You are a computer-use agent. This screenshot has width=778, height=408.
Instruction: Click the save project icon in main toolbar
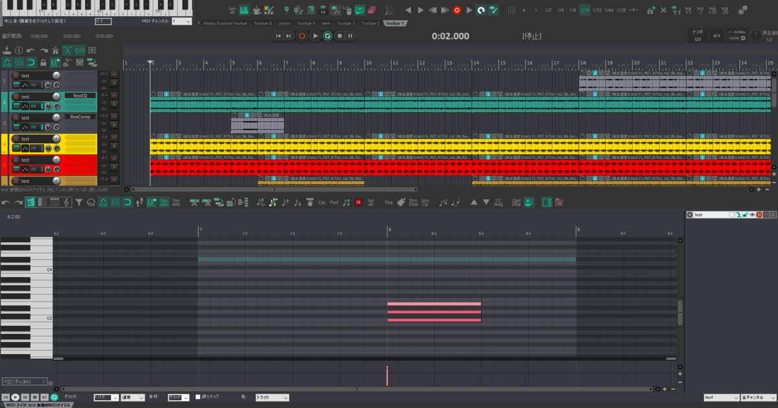click(6, 51)
